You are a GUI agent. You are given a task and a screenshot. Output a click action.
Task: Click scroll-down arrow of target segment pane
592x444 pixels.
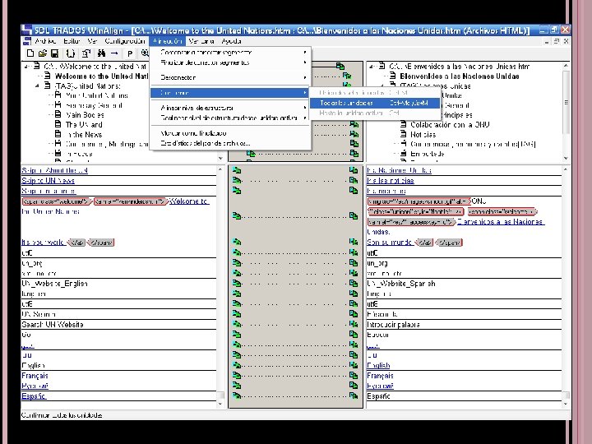[x=566, y=404]
